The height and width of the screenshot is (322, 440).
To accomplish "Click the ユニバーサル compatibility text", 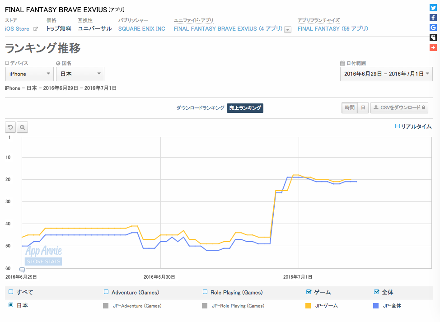I will pyautogui.click(x=95, y=29).
